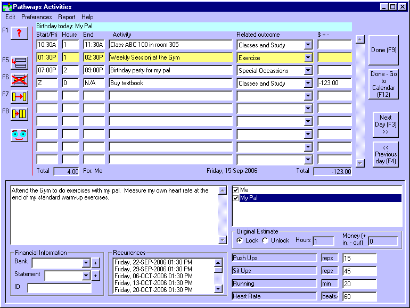Click the smiley face icon
The width and height of the screenshot is (410, 308).
[x=19, y=135]
